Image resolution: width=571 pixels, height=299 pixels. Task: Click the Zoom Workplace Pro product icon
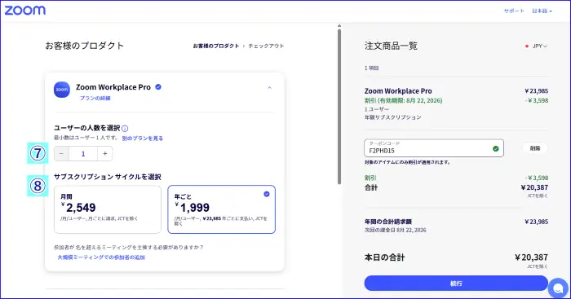coord(62,90)
